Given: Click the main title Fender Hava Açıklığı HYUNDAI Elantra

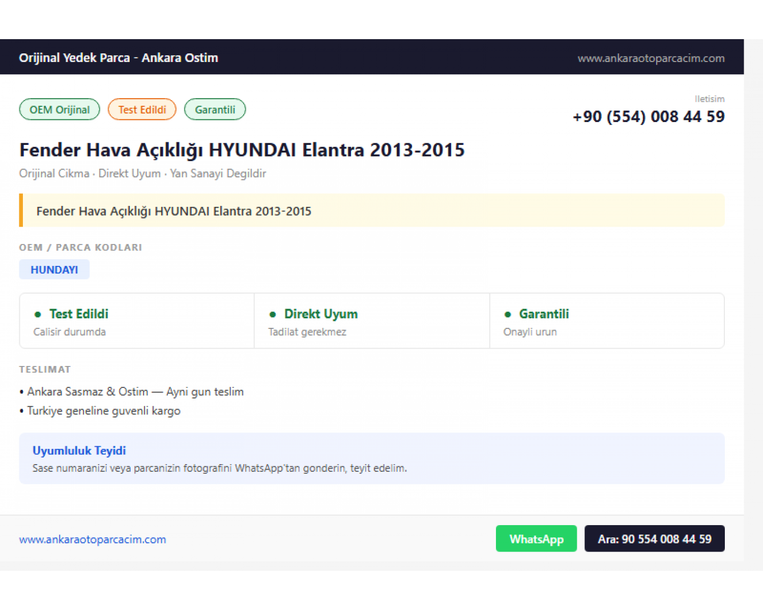Looking at the screenshot, I should pos(242,150).
